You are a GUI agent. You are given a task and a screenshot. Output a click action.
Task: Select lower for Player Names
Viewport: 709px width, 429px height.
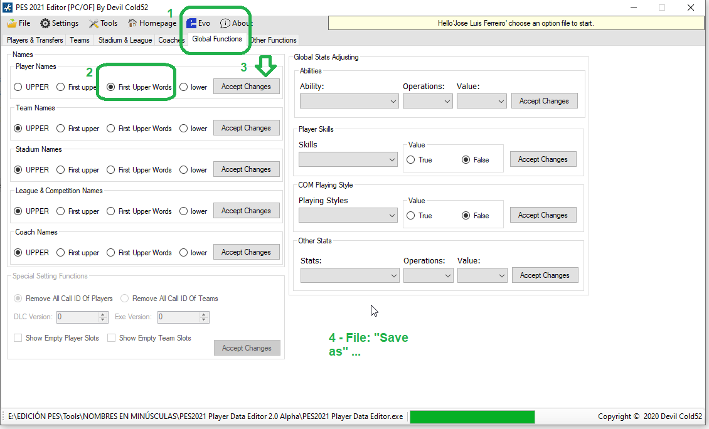(x=193, y=87)
